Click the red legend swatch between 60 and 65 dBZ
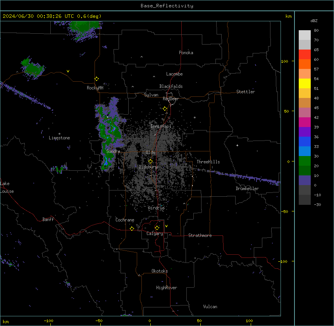 click(x=305, y=54)
